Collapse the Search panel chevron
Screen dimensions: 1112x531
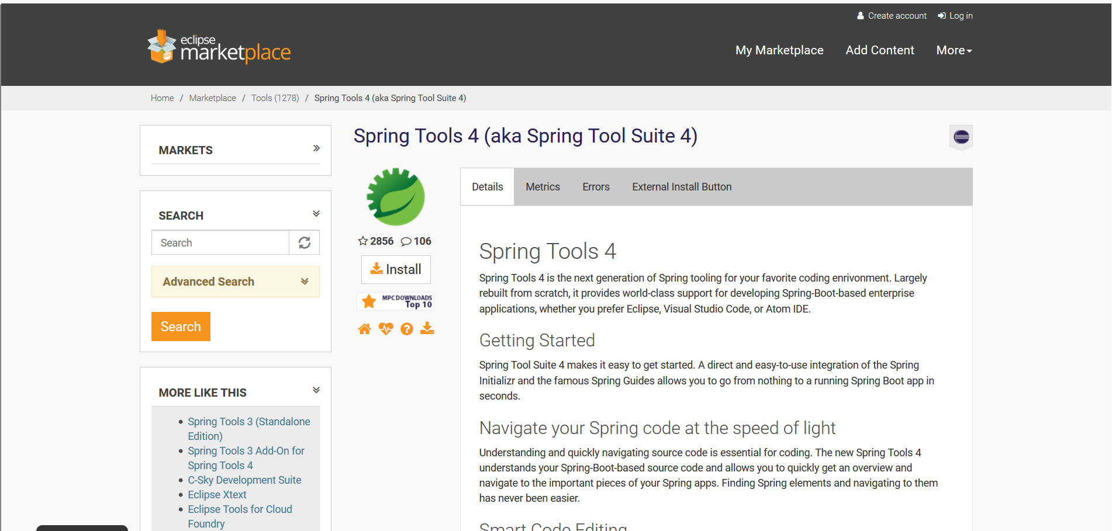tap(316, 214)
